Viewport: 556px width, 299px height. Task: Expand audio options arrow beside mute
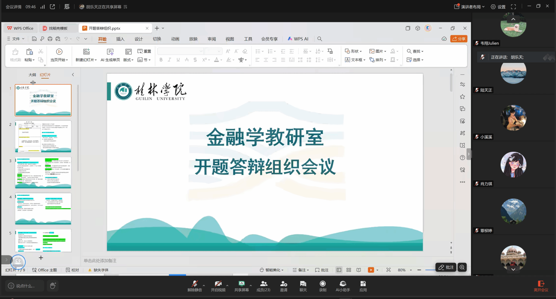[204, 285]
